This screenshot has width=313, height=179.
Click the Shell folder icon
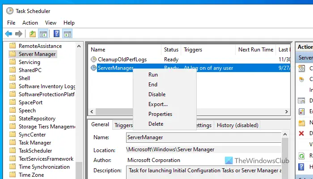point(13,78)
